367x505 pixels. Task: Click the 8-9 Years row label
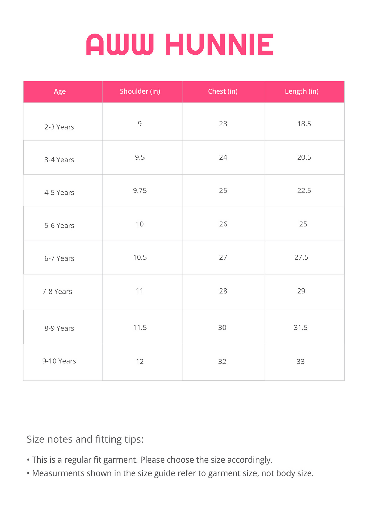59,328
